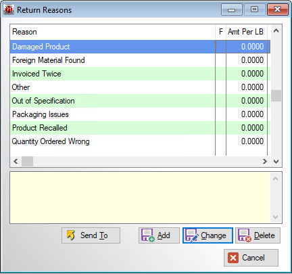Click the app icon in title bar
The image size is (292, 274).
9,10
